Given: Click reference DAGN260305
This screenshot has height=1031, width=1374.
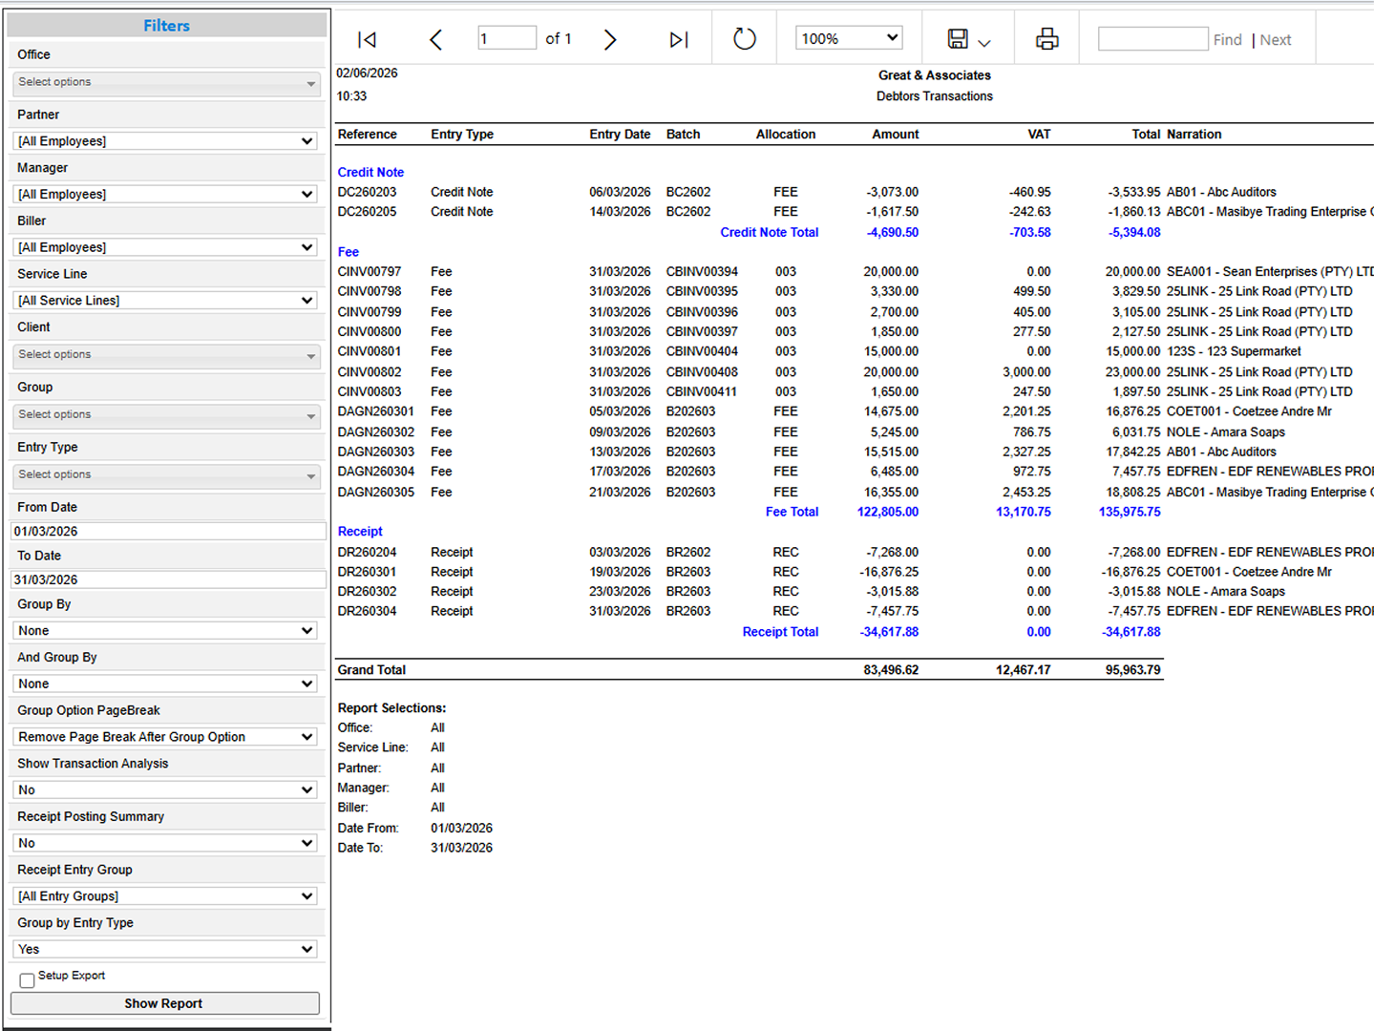Looking at the screenshot, I should (376, 493).
